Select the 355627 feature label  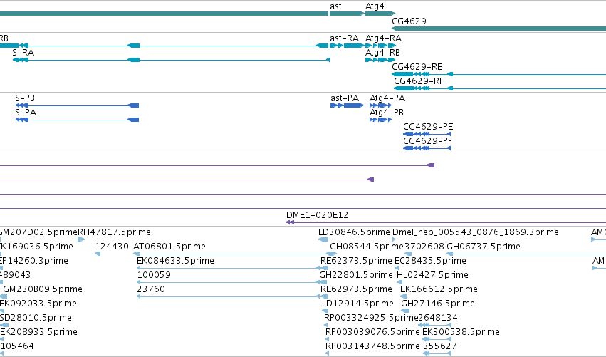440,346
